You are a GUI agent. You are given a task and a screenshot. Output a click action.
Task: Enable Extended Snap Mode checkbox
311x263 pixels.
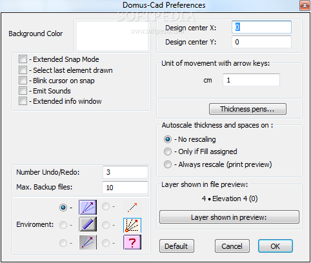23,59
